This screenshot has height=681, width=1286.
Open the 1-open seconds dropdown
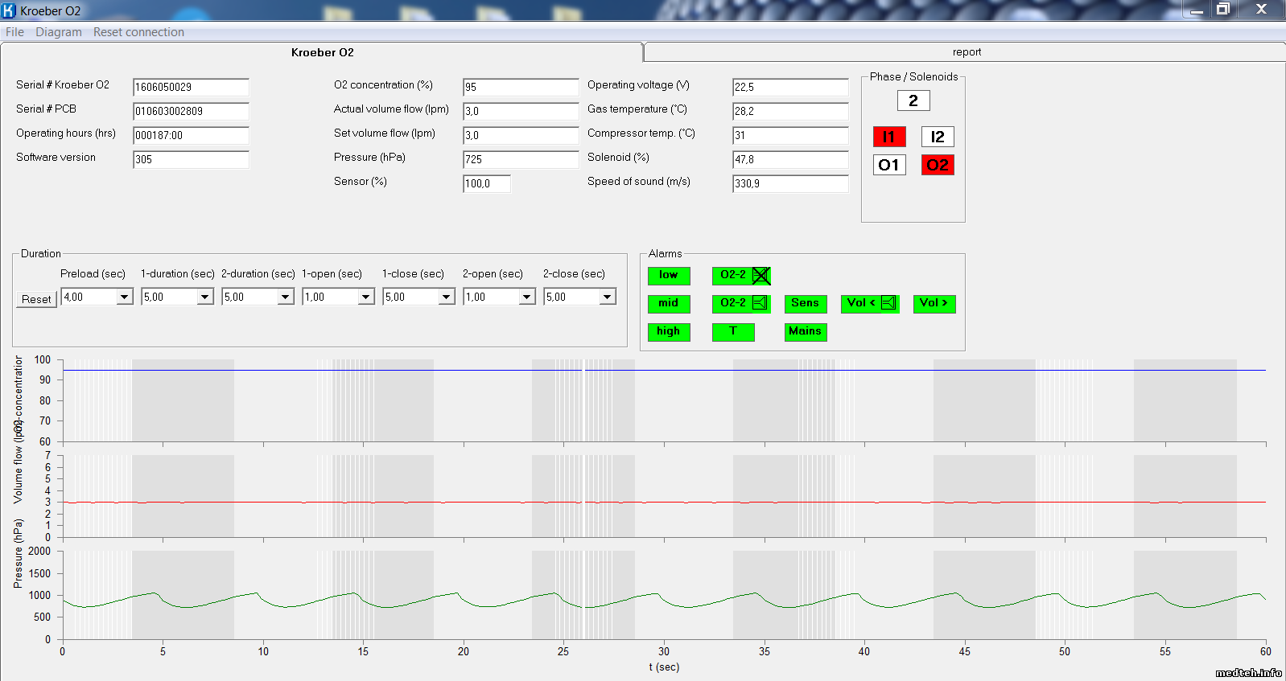point(366,297)
